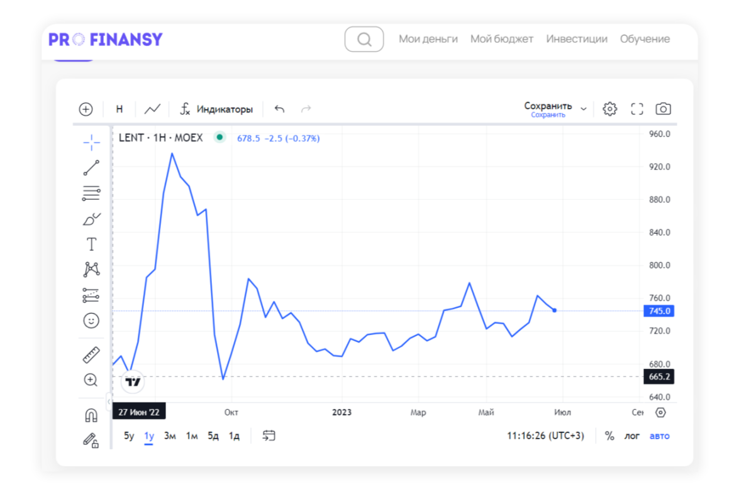734x499 pixels.
Task: Select the trend line drawing tool
Action: tap(91, 168)
